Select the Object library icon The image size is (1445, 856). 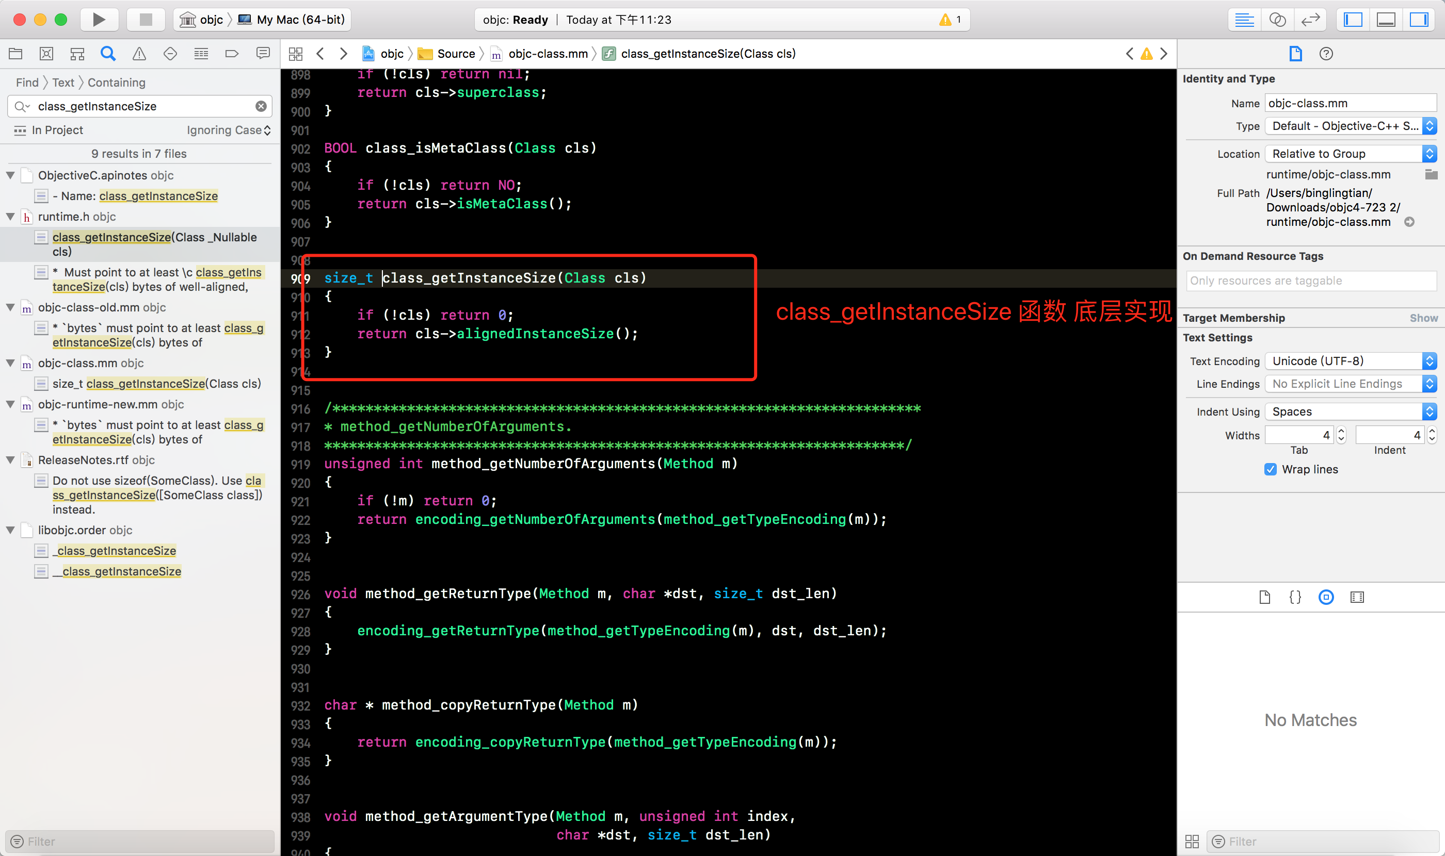(x=1326, y=597)
